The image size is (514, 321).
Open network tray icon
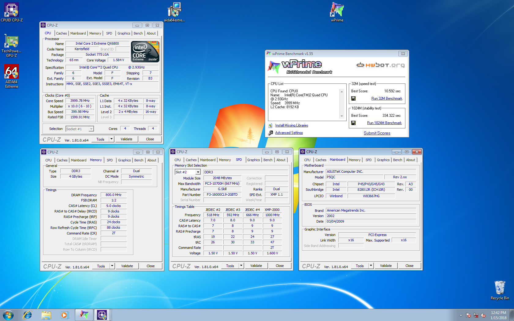click(x=476, y=315)
